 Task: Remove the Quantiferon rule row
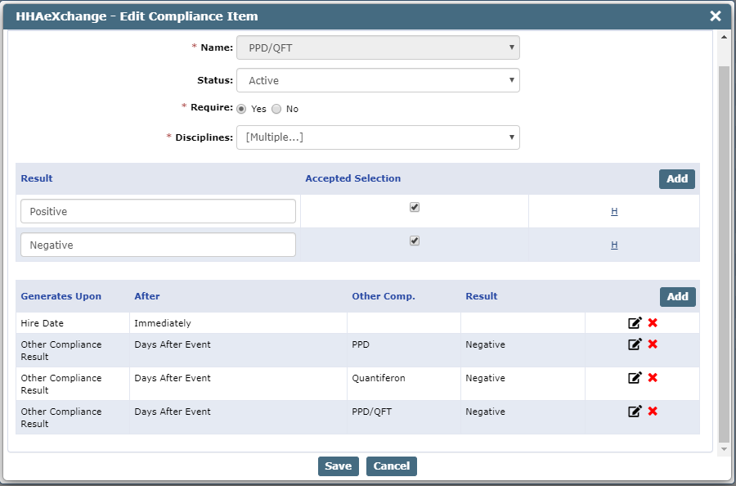(653, 378)
